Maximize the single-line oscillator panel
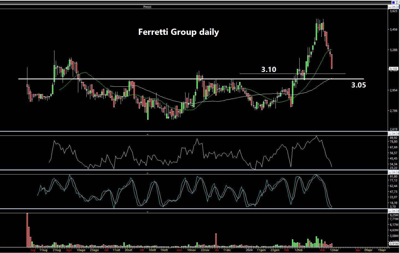This screenshot has width=400, height=253. 394,134
